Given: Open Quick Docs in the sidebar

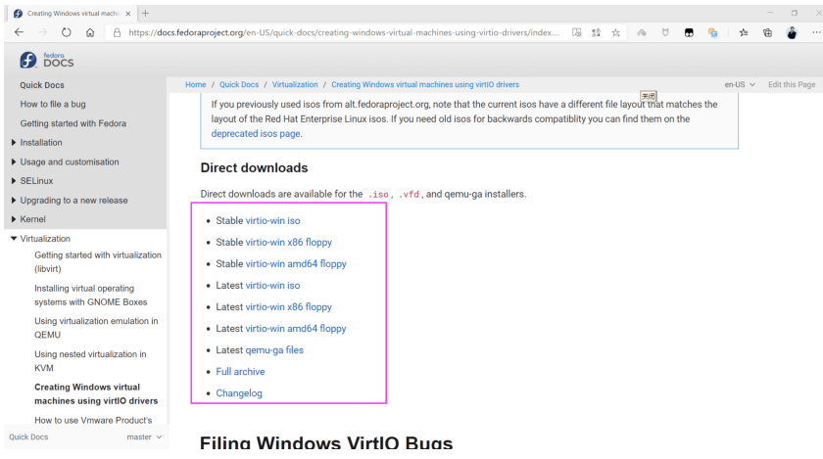Looking at the screenshot, I should [x=42, y=85].
